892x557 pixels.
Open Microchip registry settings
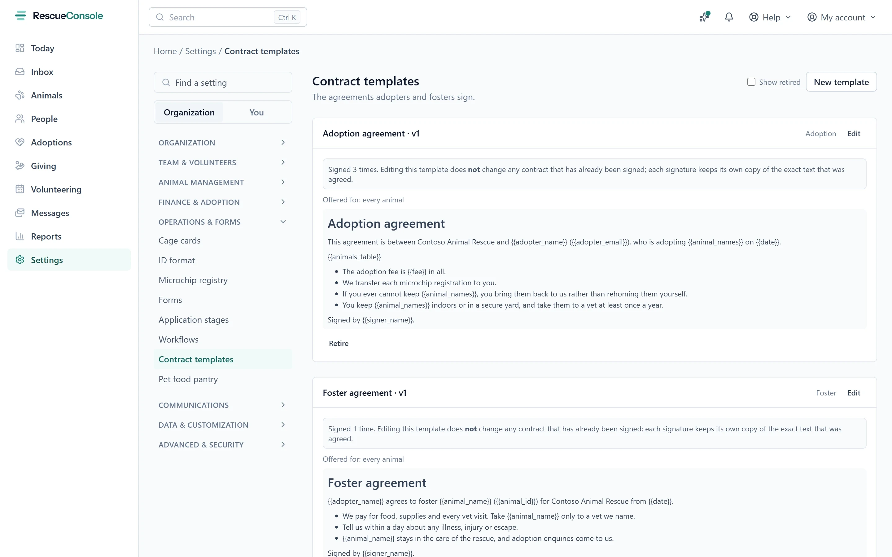coord(223,280)
